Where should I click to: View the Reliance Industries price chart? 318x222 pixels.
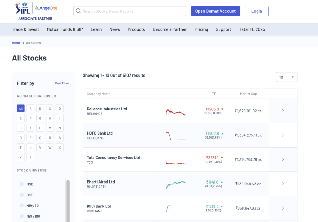point(176,112)
